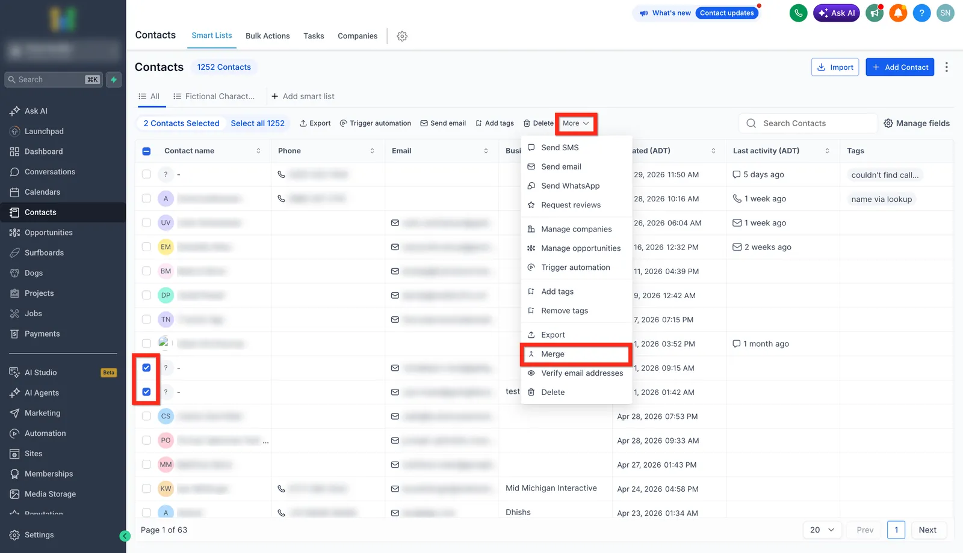
Task: Open the SN user avatar menu
Action: pos(946,13)
